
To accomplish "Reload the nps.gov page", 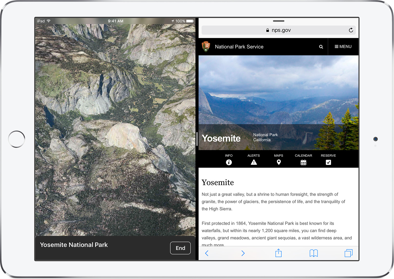I will (x=351, y=30).
